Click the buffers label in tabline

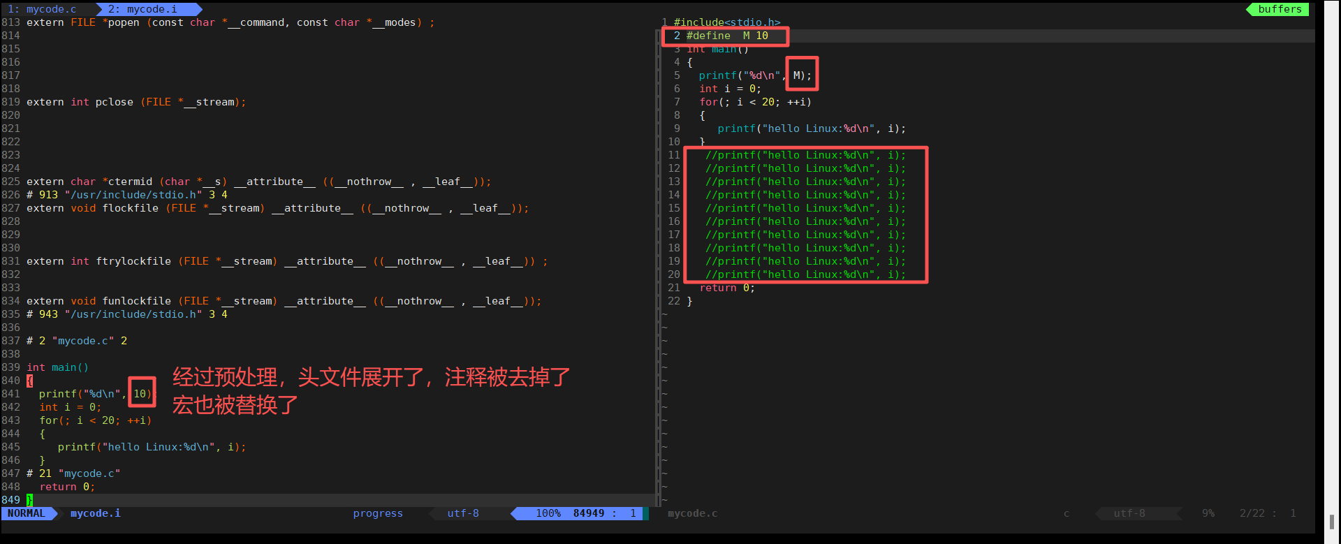[x=1280, y=9]
